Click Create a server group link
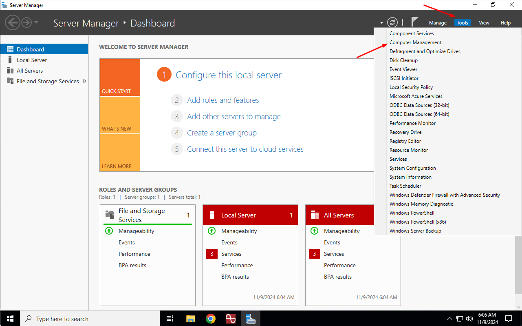This screenshot has width=522, height=326. [x=222, y=133]
